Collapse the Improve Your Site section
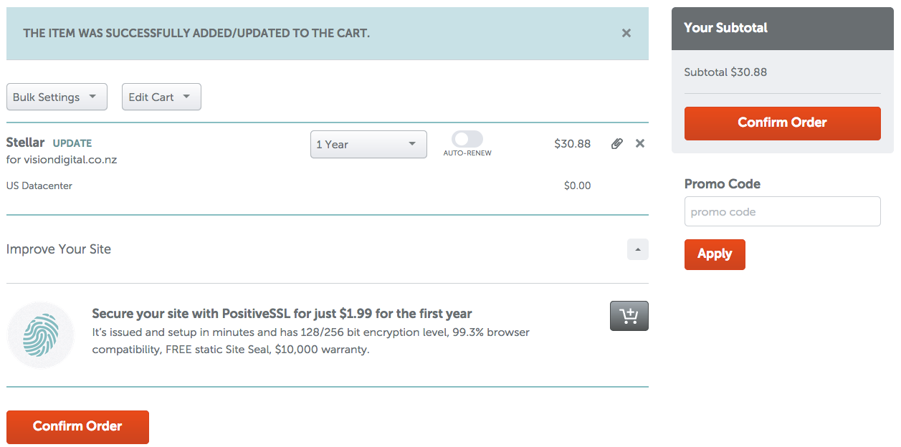 click(638, 249)
